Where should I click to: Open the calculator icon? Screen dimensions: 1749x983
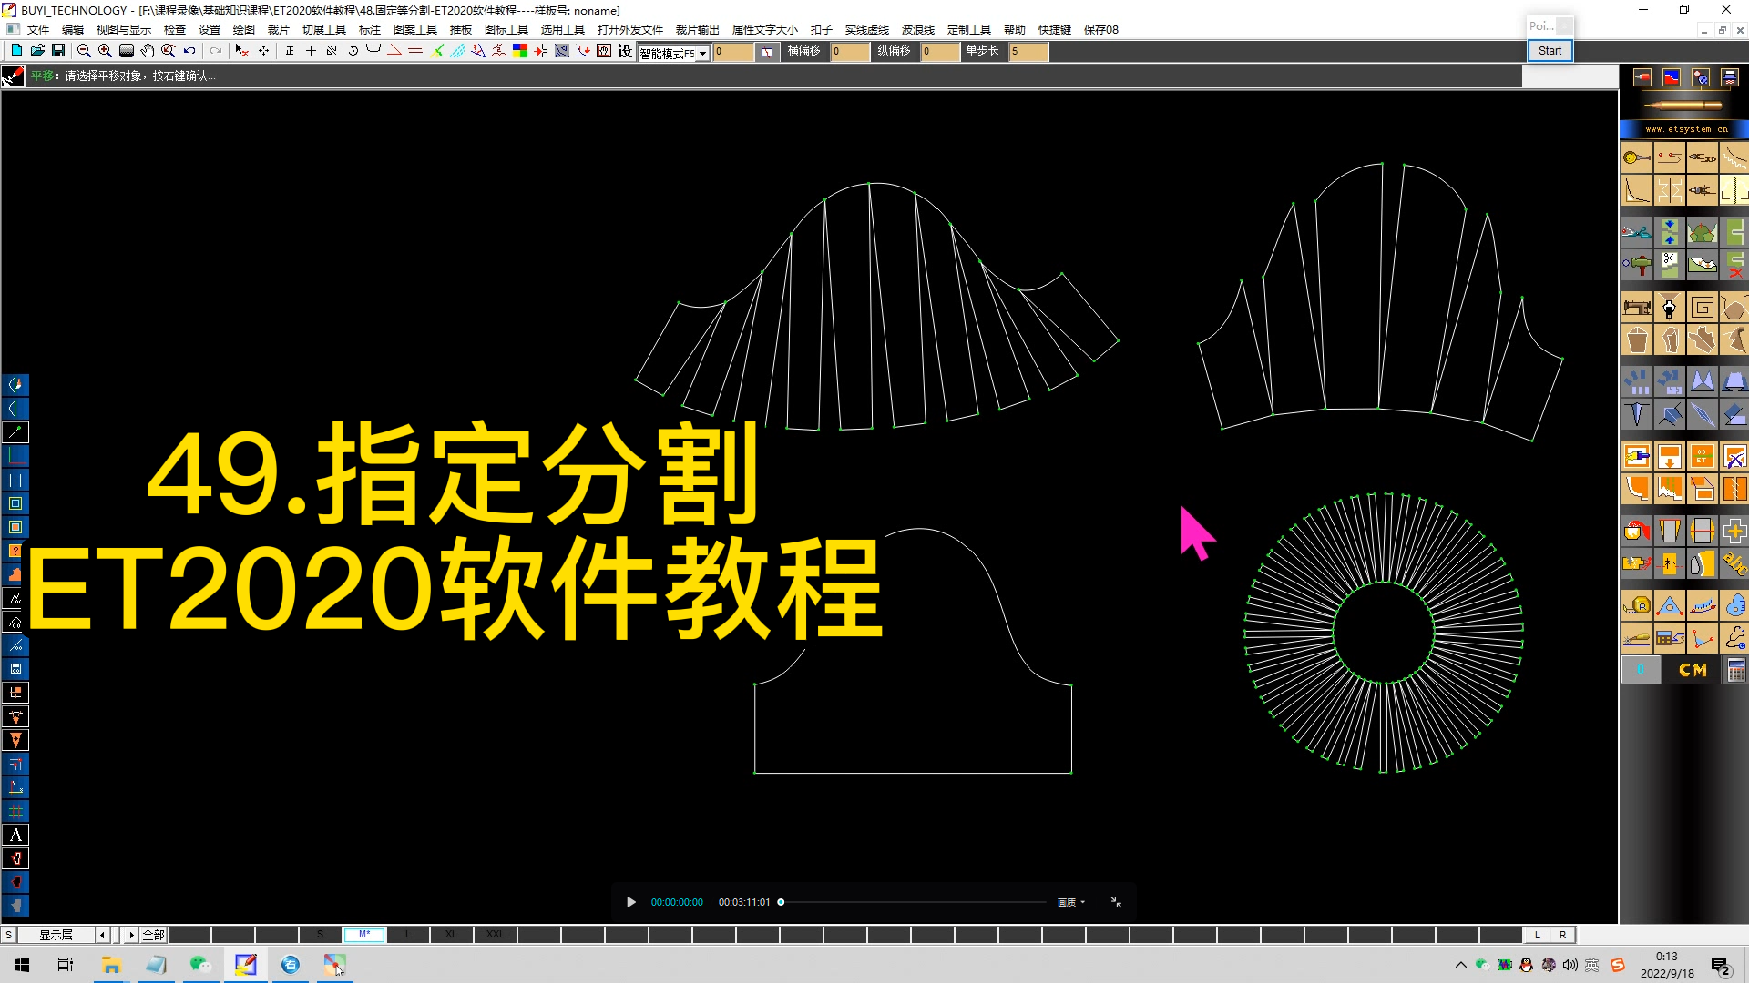tap(1736, 671)
